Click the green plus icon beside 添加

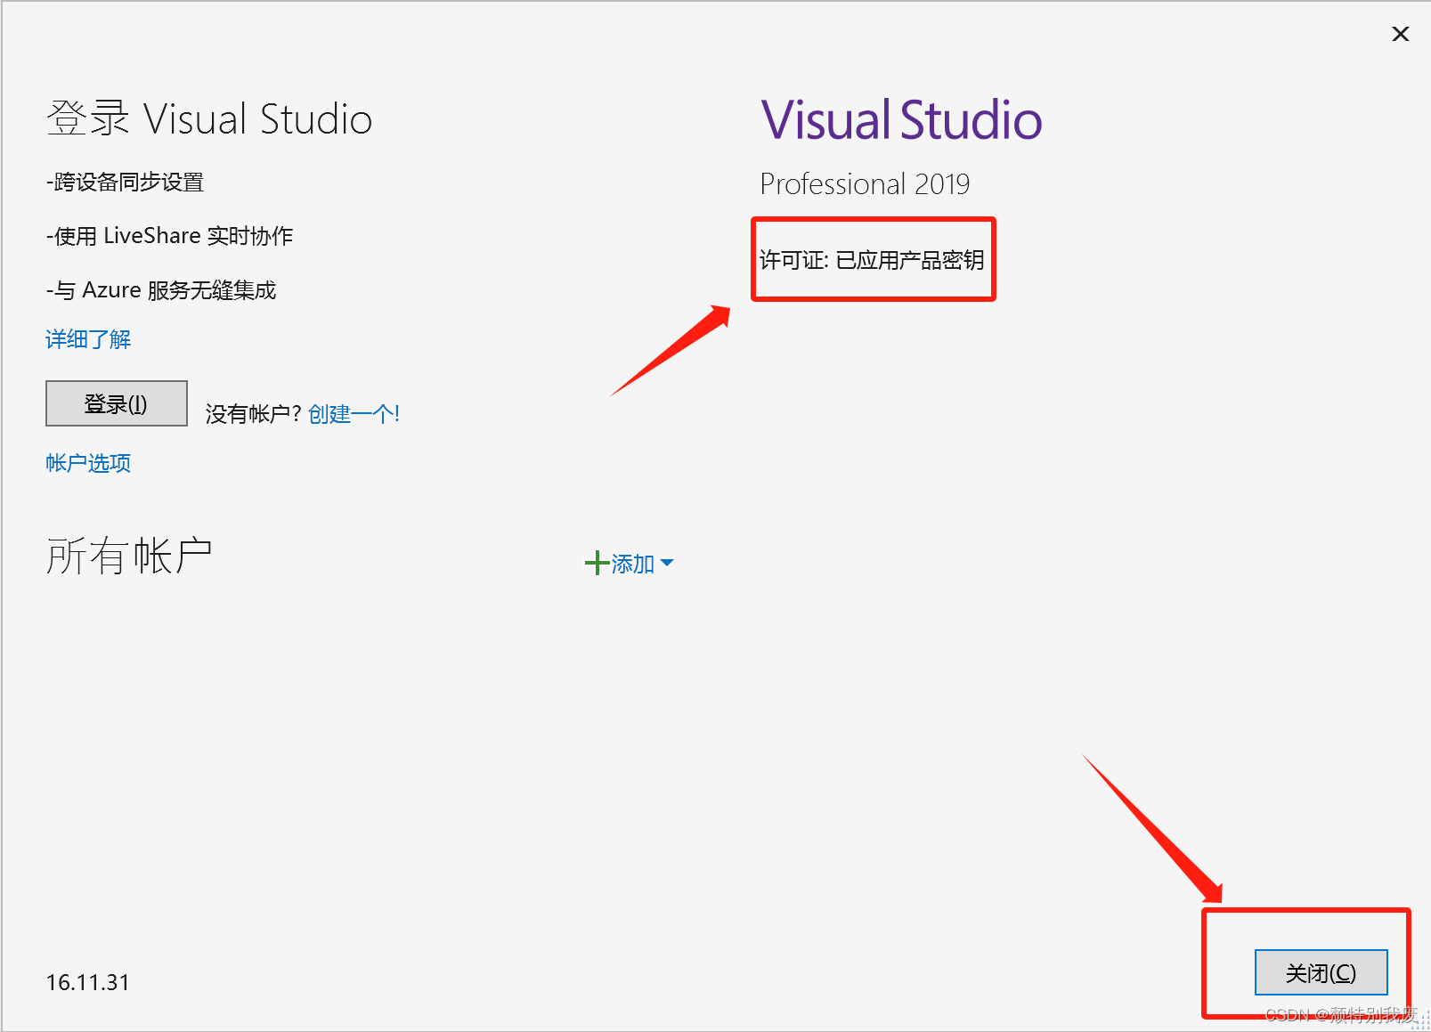[597, 563]
